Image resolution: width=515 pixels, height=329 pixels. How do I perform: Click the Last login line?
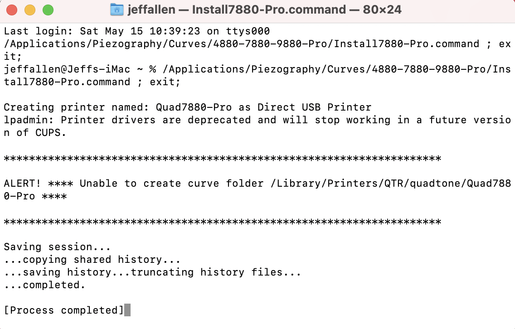(x=136, y=31)
